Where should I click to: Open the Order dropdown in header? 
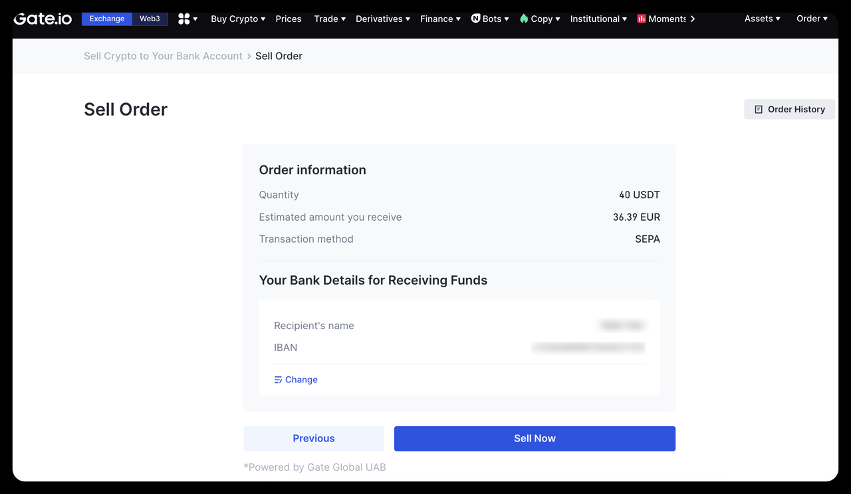tap(812, 19)
